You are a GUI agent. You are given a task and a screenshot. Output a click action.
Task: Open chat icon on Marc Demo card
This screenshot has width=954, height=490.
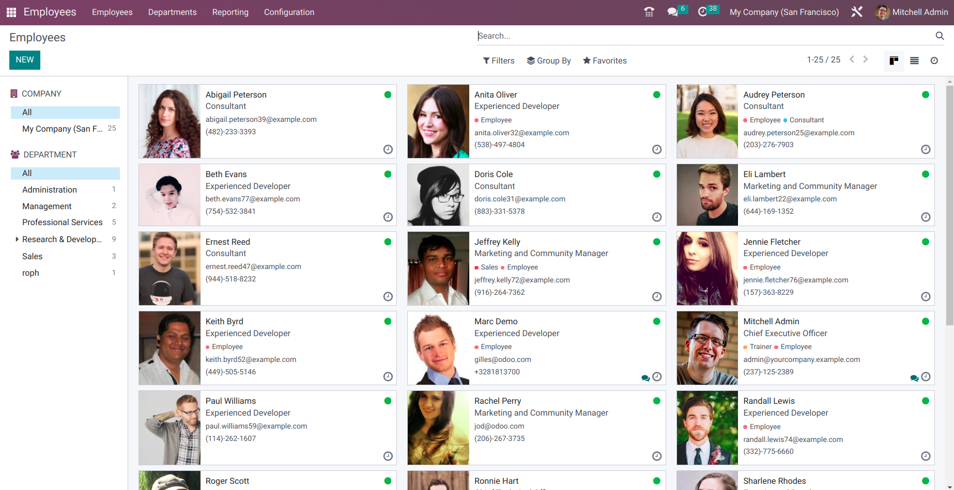pos(645,378)
